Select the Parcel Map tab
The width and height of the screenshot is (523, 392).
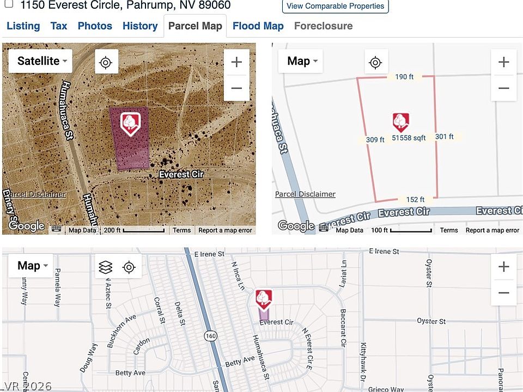click(x=195, y=26)
